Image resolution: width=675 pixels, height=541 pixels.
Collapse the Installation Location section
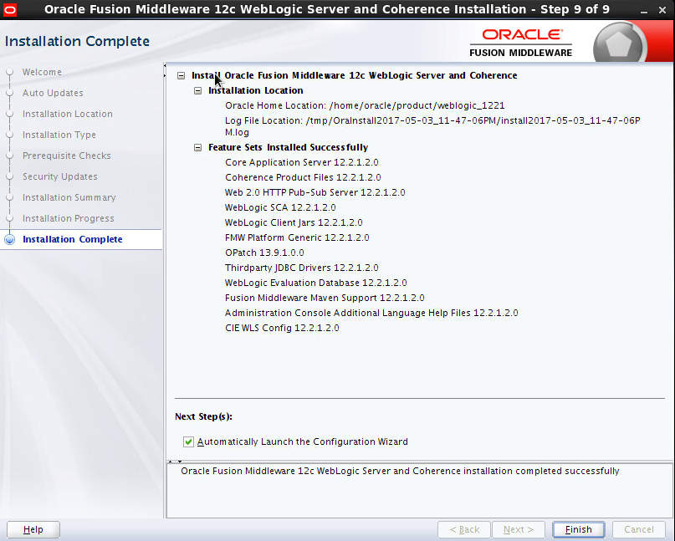coord(198,90)
